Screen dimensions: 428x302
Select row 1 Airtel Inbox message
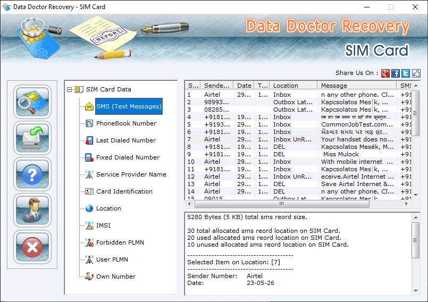[299, 95]
